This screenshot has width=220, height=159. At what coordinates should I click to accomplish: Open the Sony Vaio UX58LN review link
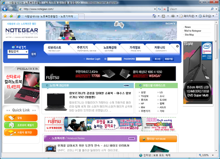point(93,145)
